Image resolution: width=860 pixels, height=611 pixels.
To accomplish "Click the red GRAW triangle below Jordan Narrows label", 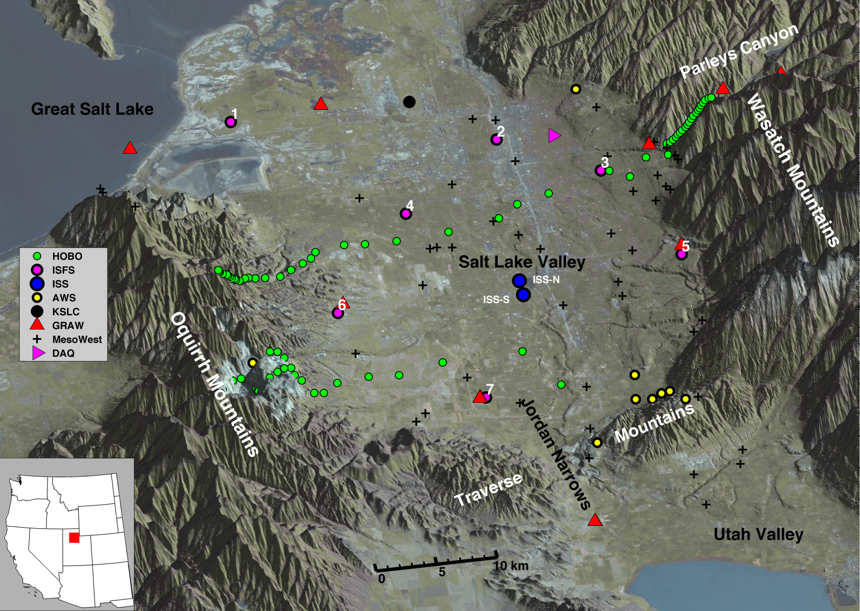I will (x=595, y=520).
